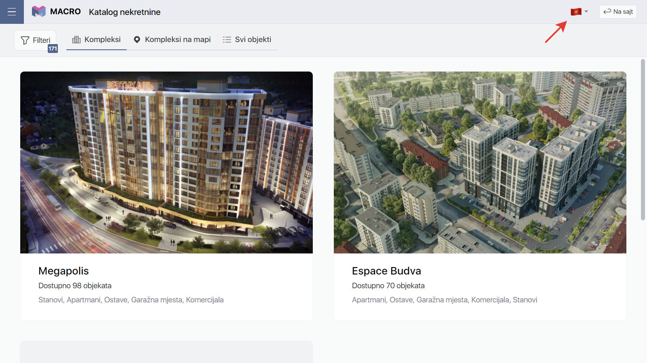This screenshot has width=647, height=363.
Task: Open the Svi objekti tab
Action: pos(253,40)
